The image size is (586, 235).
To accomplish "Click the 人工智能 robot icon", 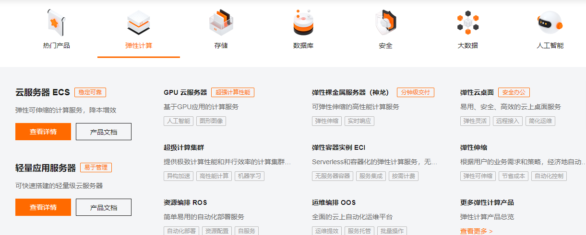I will point(550,22).
